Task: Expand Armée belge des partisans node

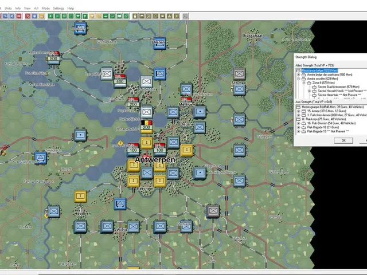Action: [298, 74]
